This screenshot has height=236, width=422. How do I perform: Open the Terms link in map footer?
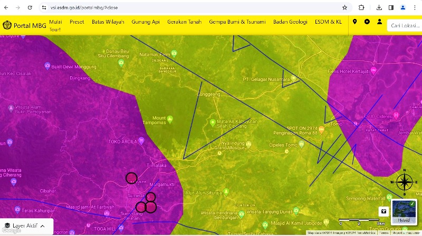[x=383, y=233]
